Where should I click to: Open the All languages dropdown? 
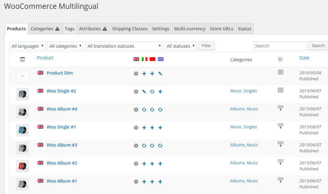click(27, 46)
